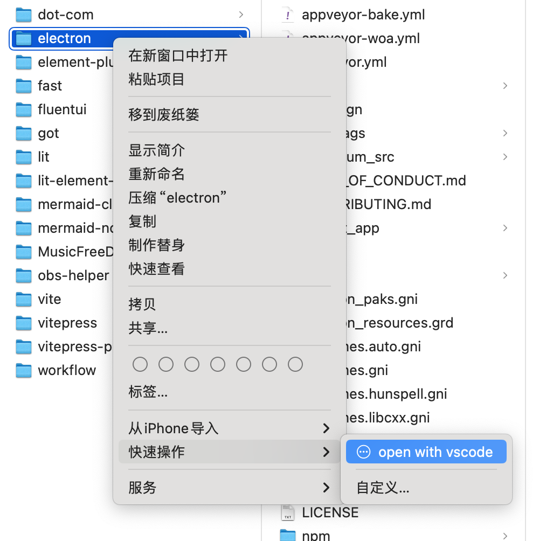The image size is (553, 541).
Task: Expand the 快速操作 submenu arrow
Action: [326, 452]
